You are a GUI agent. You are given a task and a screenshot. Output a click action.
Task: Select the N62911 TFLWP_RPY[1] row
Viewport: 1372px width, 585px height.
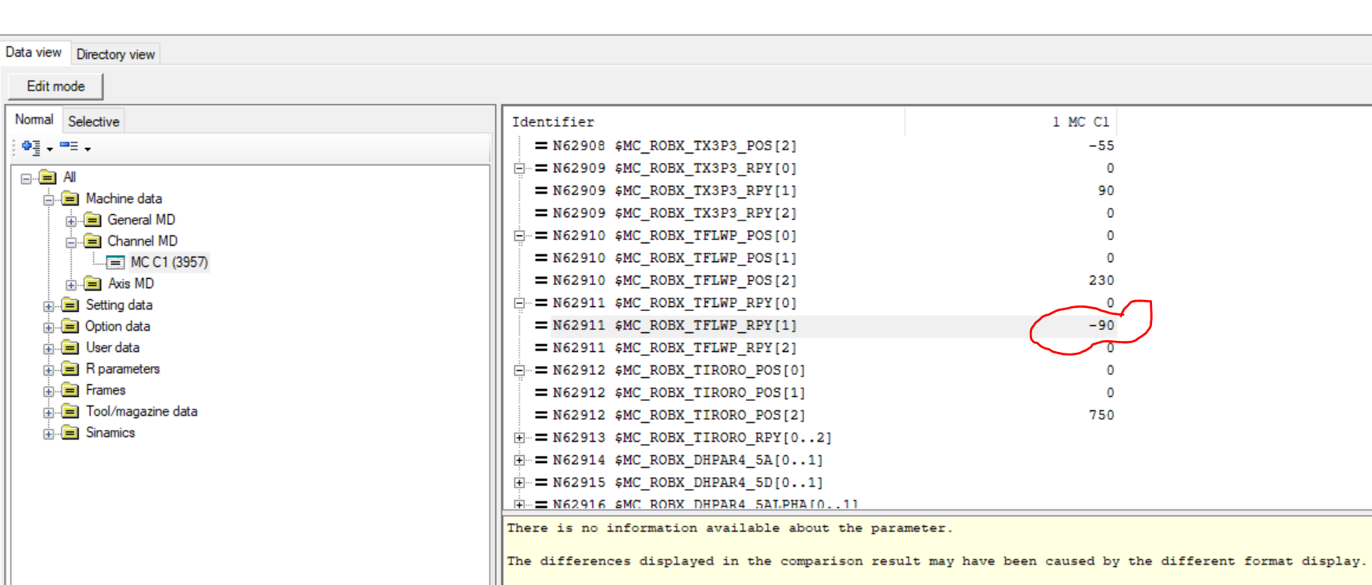[674, 326]
